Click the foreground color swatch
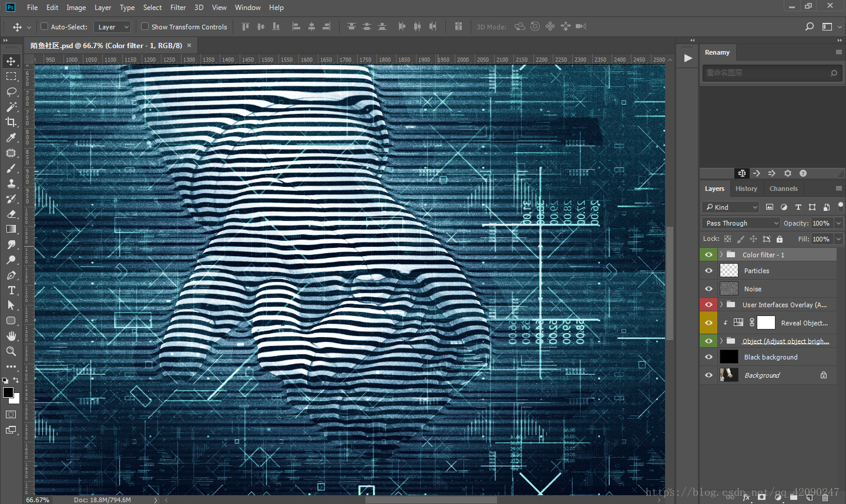Viewport: 846px width, 504px height. 8,392
